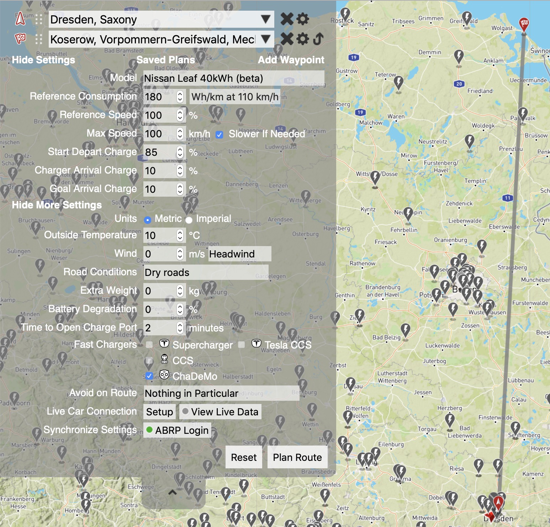The image size is (550, 527).
Task: Click the destination flag pin on map
Action: (x=524, y=25)
